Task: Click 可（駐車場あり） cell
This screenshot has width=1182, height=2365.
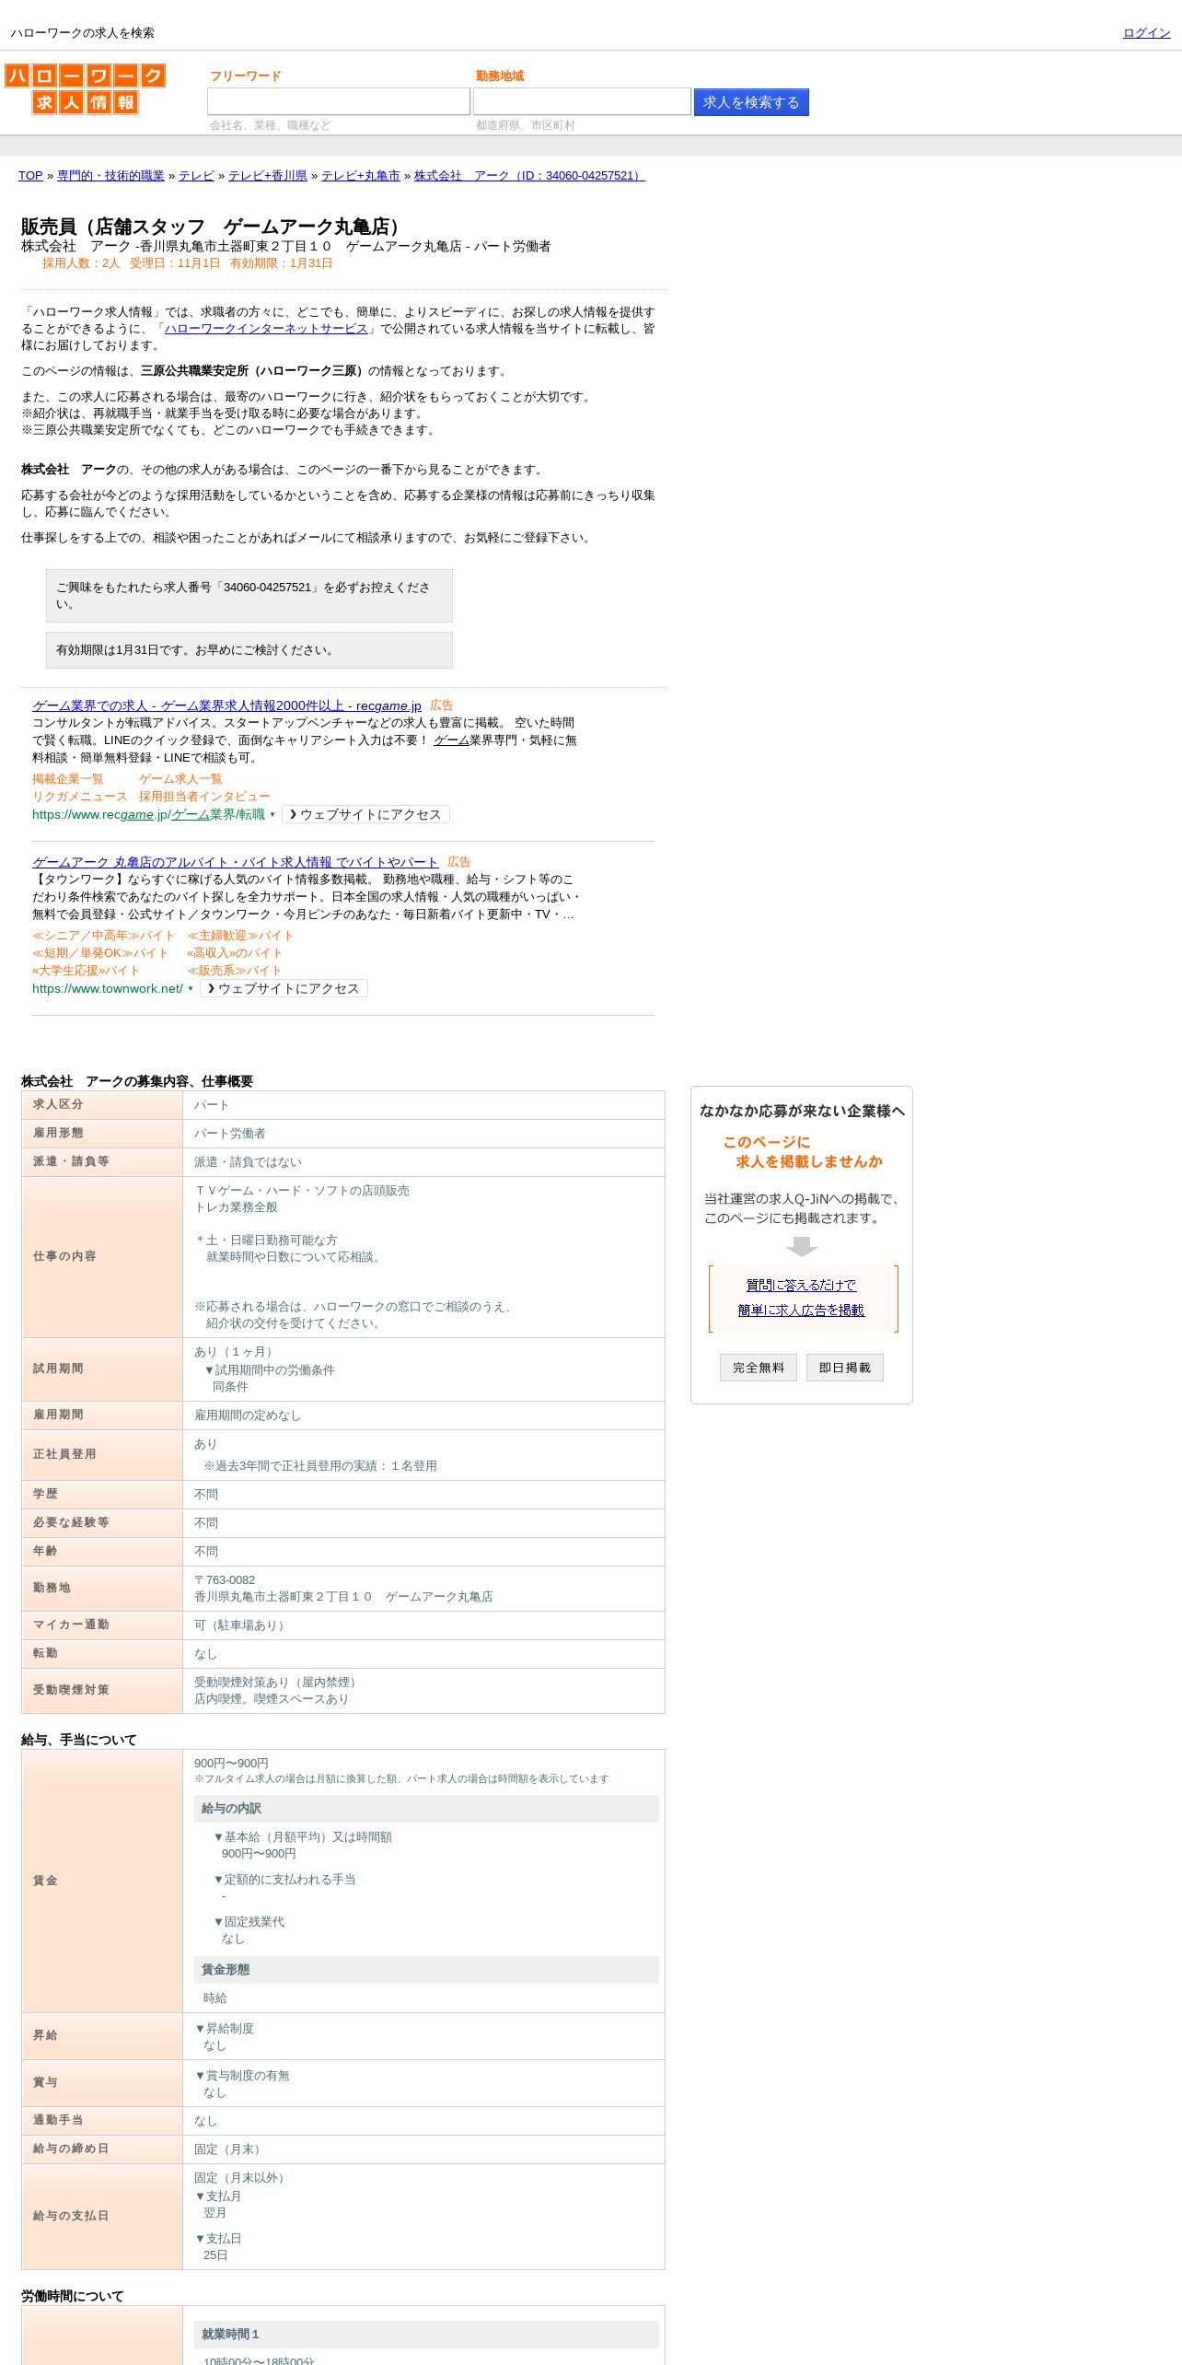Action: 424,1625
